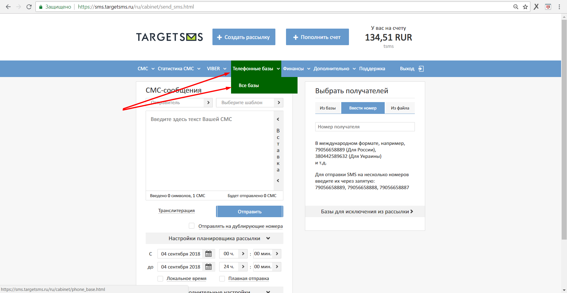Open calendar for the 'С' start date

[209, 254]
